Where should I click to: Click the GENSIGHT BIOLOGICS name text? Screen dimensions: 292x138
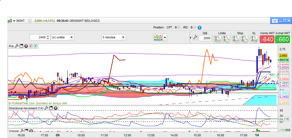click(x=84, y=21)
